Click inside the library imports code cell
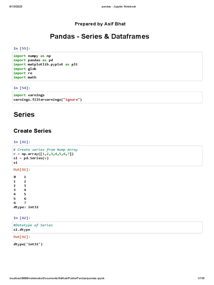214x285 pixels. (107, 67)
